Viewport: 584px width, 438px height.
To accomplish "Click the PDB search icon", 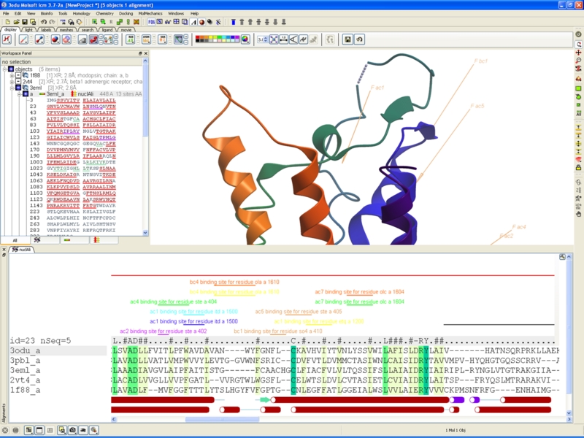I will click(x=151, y=22).
